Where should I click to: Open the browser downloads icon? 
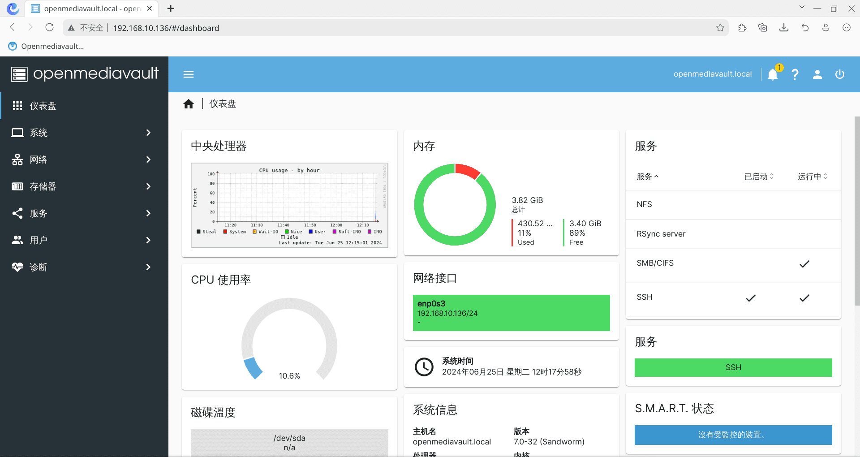[x=783, y=28]
